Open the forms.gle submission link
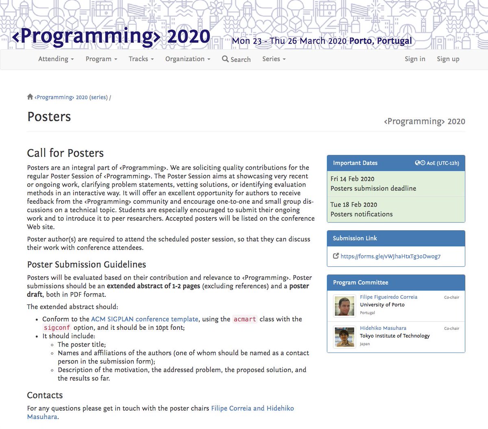Screen dimensions: 488x429 click(x=390, y=256)
